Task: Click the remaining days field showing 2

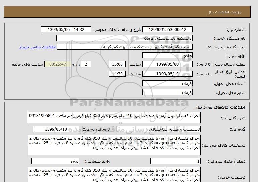Action: pos(86,64)
